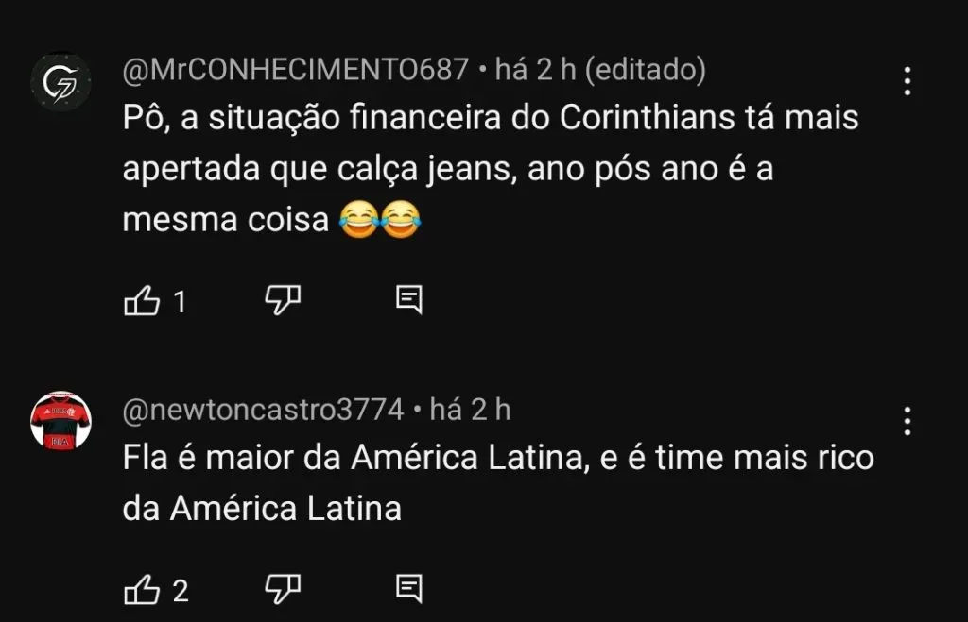Visit the @newtoncastro3774 username link
The width and height of the screenshot is (968, 622).
pos(263,410)
